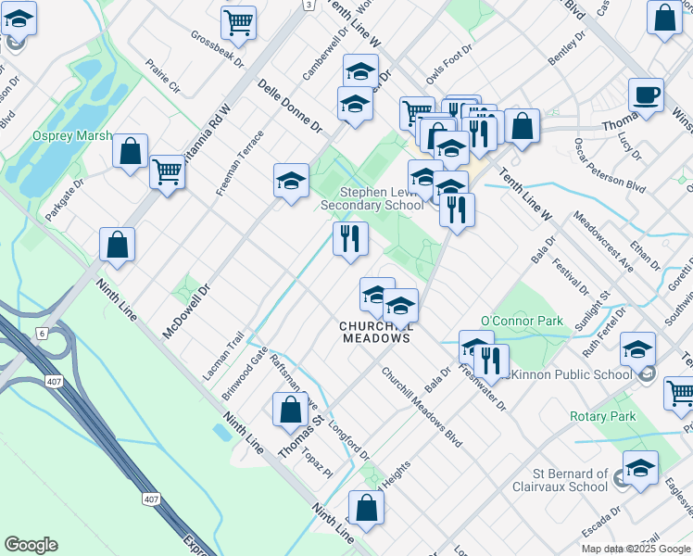This screenshot has width=693, height=556.
Task: Click the route 3 shield at top
Action: tap(309, 5)
